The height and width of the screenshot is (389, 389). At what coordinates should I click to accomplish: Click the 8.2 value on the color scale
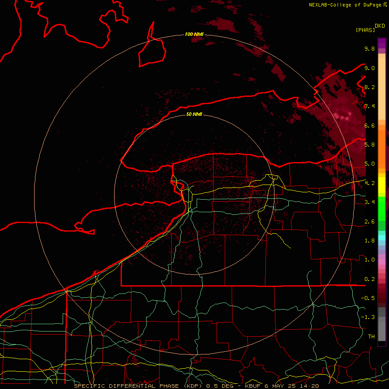370,87
